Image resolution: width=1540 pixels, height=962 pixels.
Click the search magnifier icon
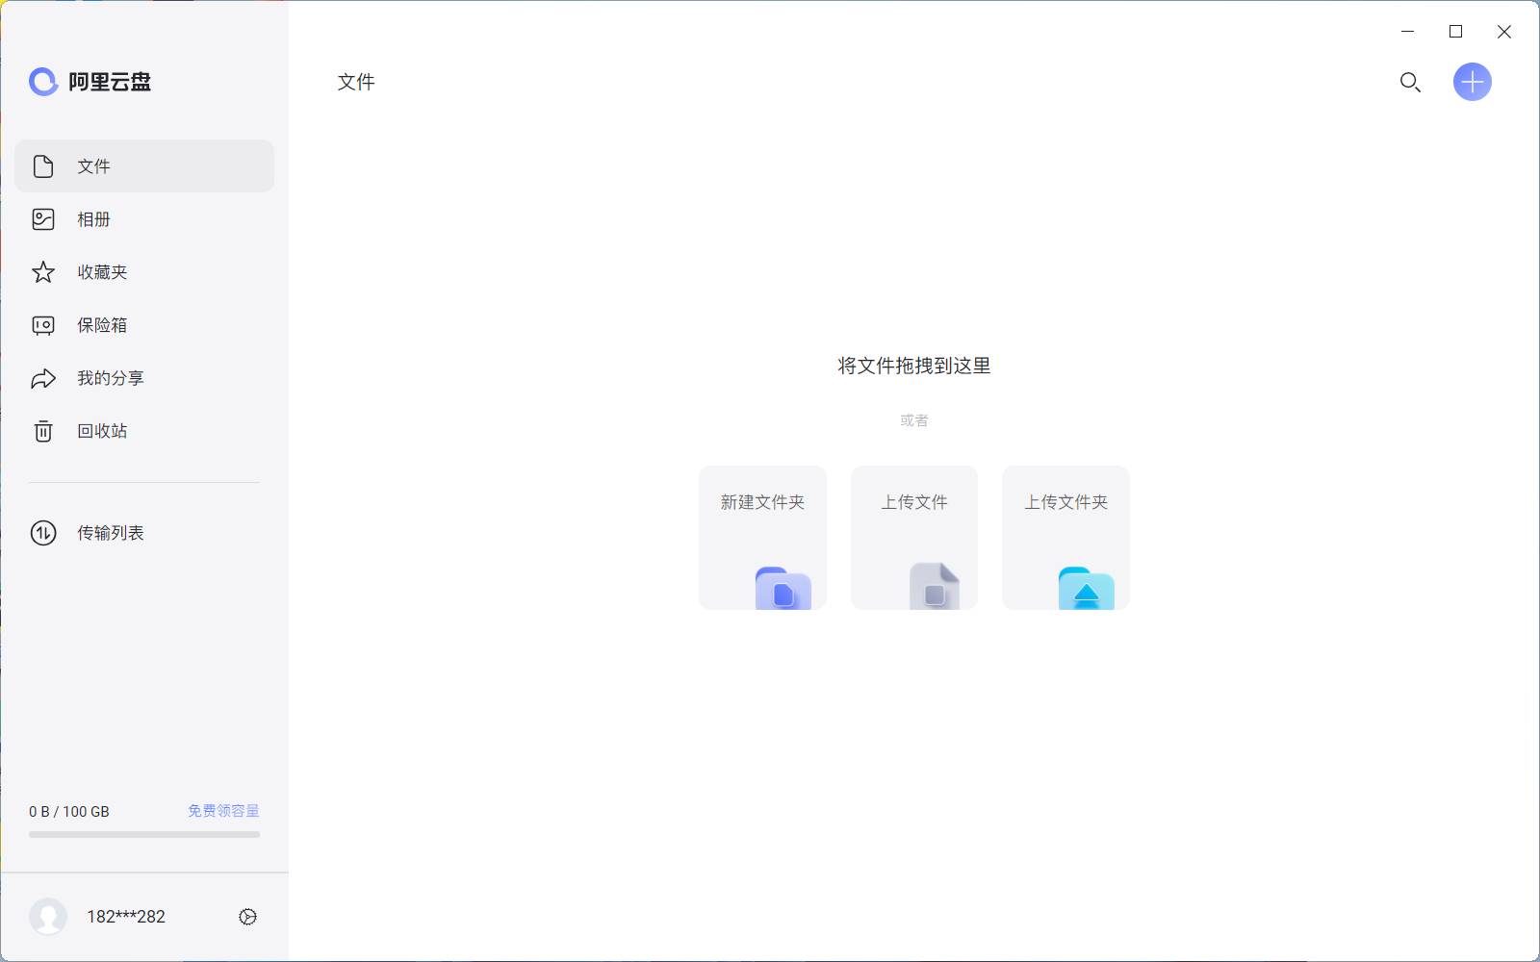click(1409, 83)
